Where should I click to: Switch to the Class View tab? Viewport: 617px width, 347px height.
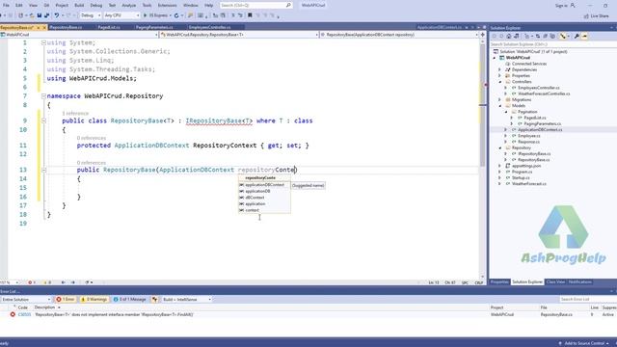555,282
